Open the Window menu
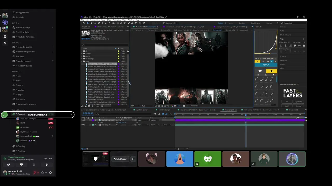This screenshot has width=332, height=186. pos(131,20)
